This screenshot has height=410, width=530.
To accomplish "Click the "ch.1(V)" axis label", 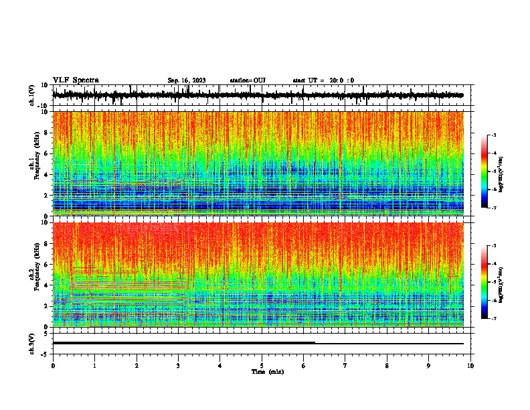I will tap(32, 95).
